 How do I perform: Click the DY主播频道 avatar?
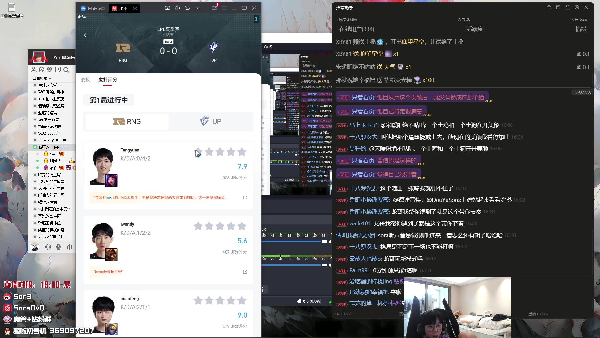click(x=39, y=57)
